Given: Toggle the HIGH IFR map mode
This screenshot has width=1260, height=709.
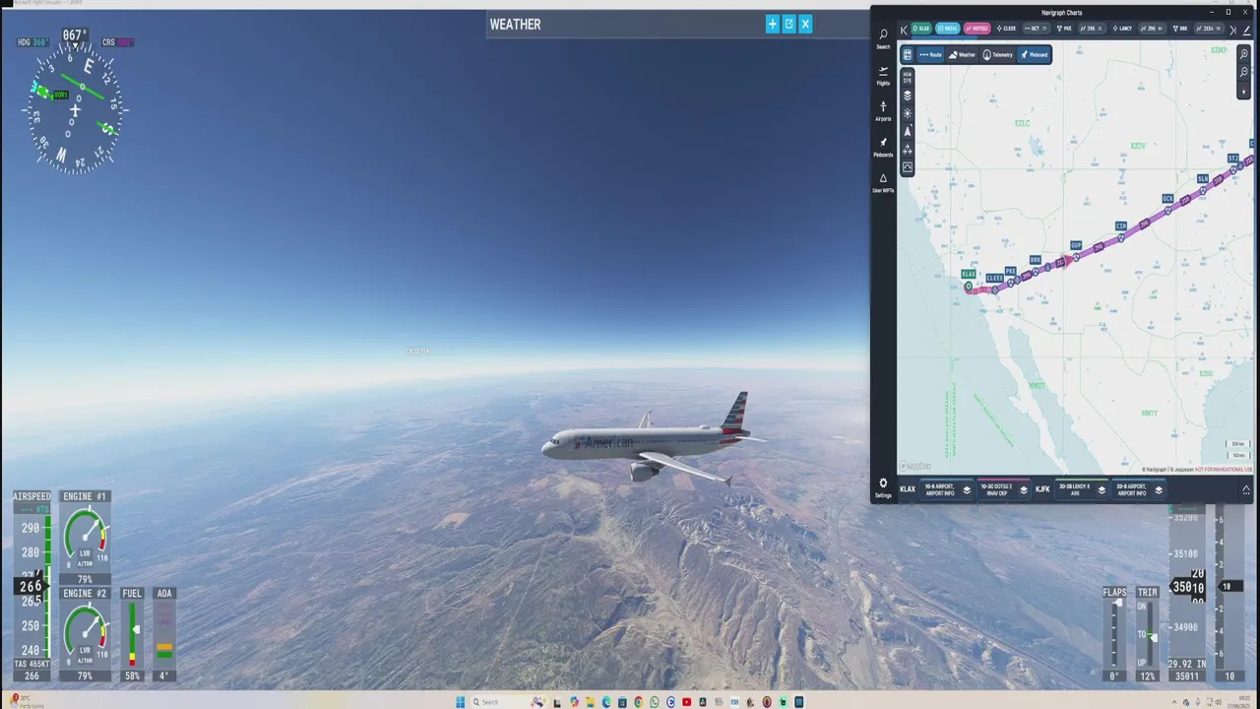Looking at the screenshot, I should 908,78.
